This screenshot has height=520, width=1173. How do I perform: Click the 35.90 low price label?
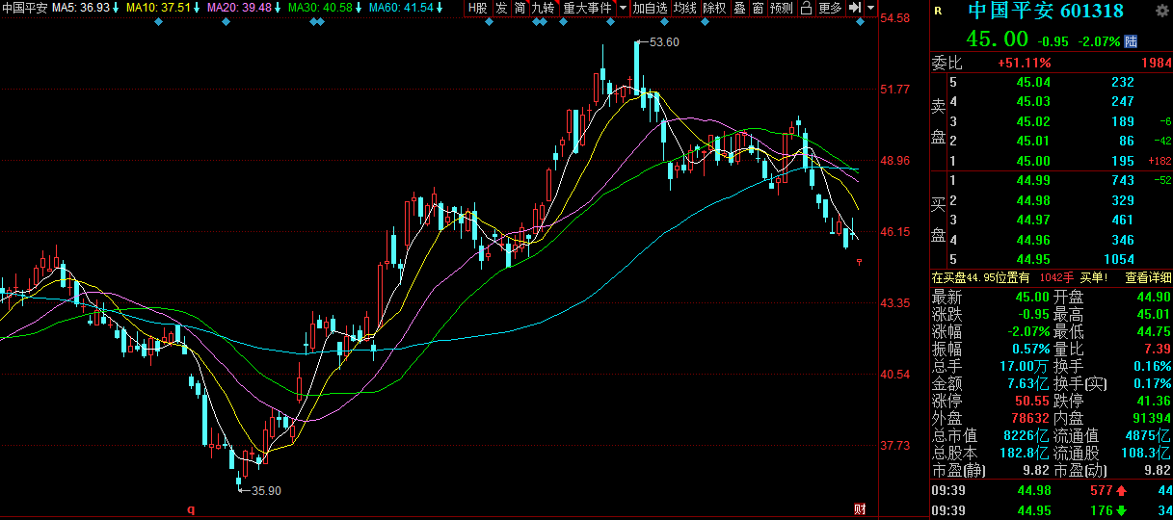click(266, 490)
